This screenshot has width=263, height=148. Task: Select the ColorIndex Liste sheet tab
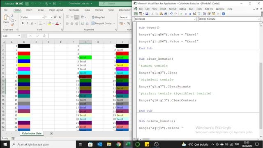[32, 133]
